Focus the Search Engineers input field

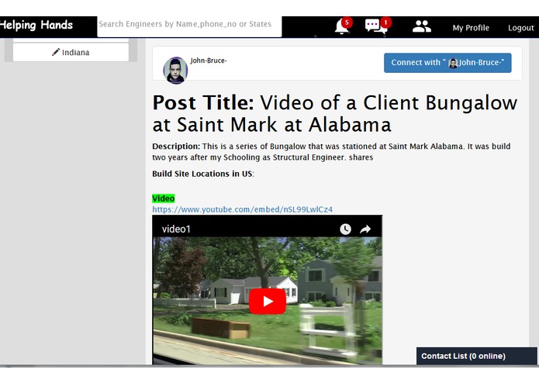[x=189, y=26]
